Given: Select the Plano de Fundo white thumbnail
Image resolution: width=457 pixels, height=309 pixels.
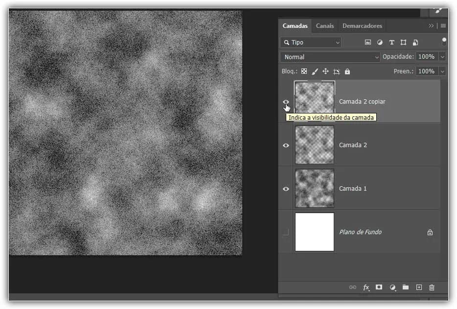Looking at the screenshot, I should [x=315, y=232].
